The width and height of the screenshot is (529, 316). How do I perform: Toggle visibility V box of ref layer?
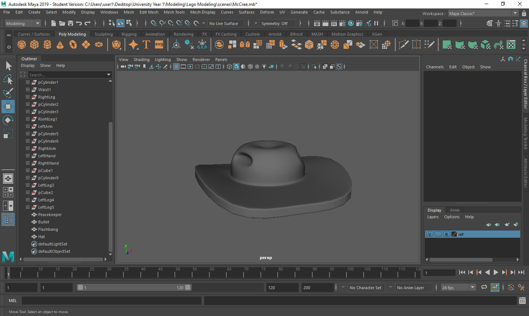429,234
